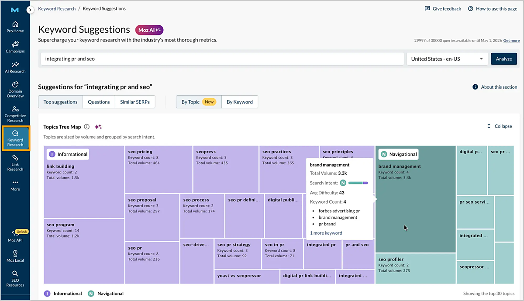Switch to the Similar SERPs tab

(135, 102)
